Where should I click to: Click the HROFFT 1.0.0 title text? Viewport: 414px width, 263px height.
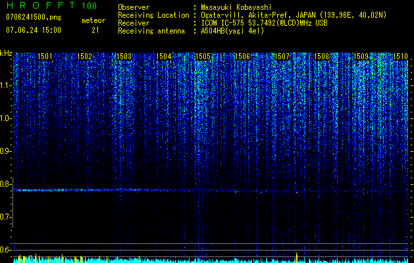(51, 5)
